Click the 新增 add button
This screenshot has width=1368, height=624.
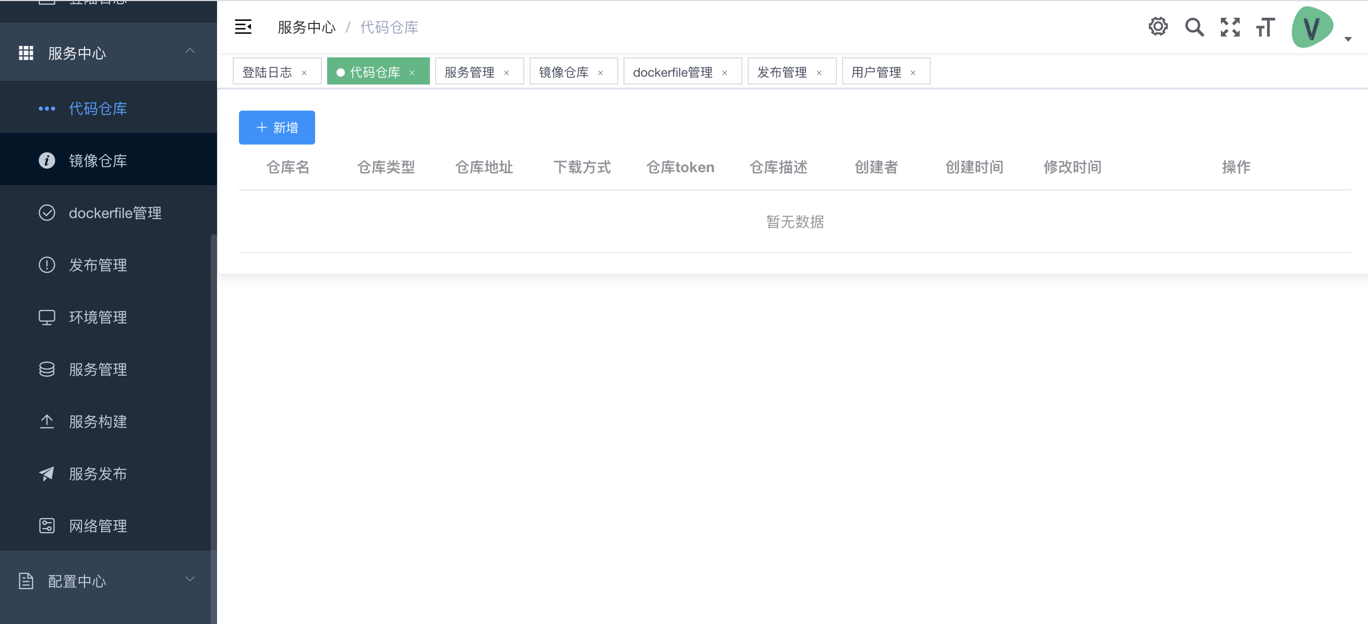click(277, 127)
